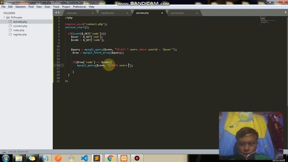Screen dimensions: 288x162
Task: Click the file icon beside register.php
Action: point(10,34)
